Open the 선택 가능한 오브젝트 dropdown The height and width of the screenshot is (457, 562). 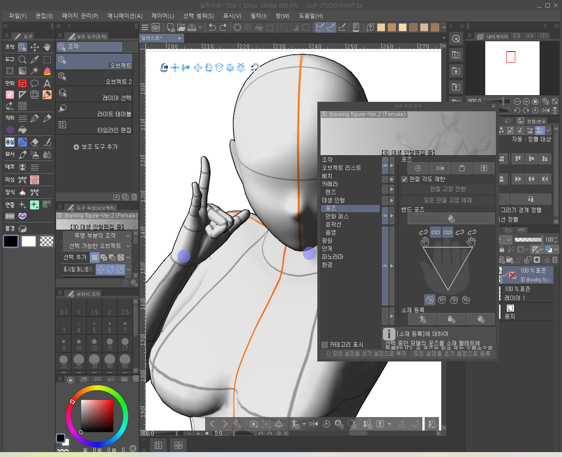[x=97, y=246]
